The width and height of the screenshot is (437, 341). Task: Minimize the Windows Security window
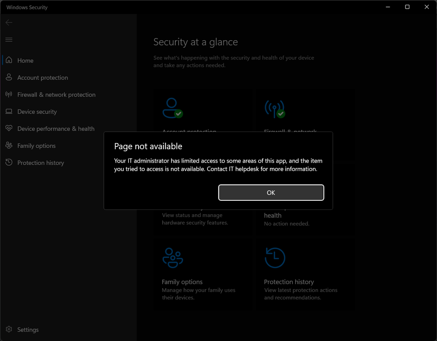click(x=388, y=7)
